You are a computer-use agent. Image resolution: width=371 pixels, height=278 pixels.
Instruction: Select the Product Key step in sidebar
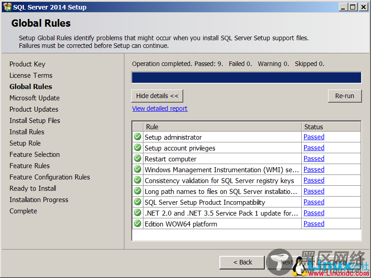27,64
